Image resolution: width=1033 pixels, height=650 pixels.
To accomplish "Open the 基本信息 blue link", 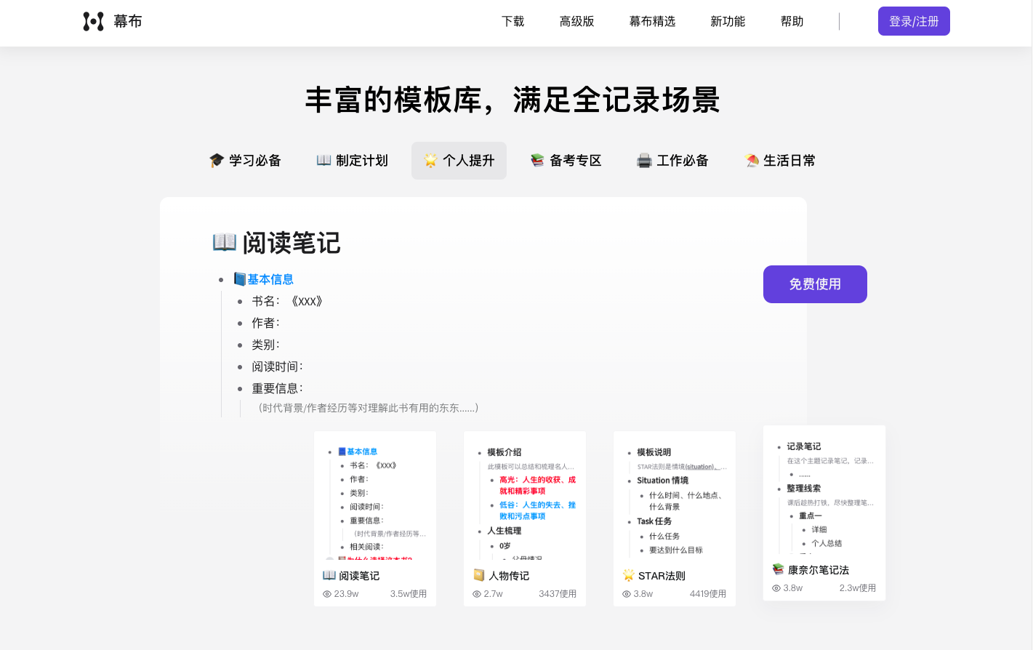I will pos(270,278).
